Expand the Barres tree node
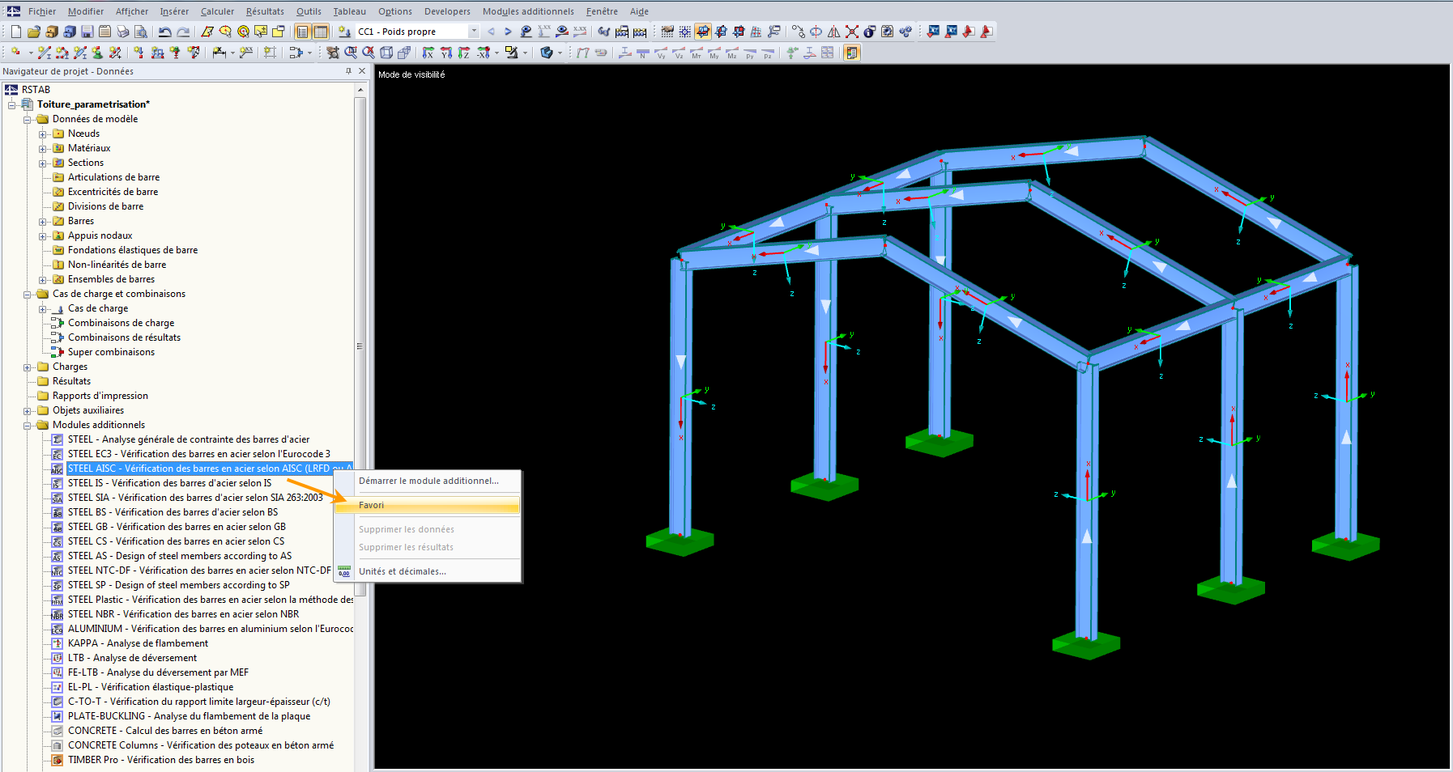Viewport: 1453px width, 772px height. click(43, 222)
